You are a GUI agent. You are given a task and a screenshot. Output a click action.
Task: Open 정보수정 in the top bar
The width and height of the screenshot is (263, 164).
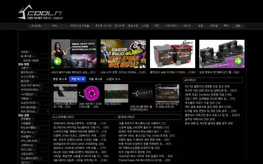(x=133, y=26)
